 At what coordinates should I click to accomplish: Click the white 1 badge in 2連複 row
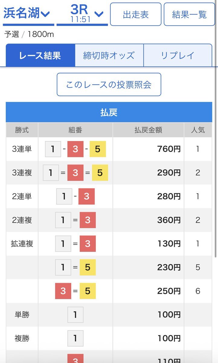click(63, 220)
